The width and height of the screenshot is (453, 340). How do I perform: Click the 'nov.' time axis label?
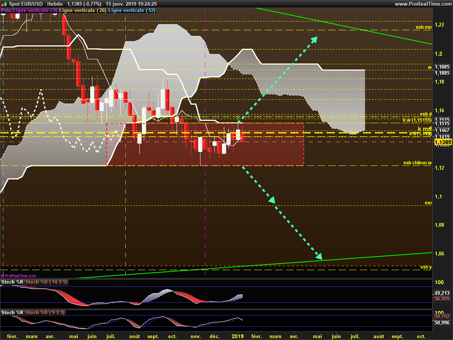196,336
